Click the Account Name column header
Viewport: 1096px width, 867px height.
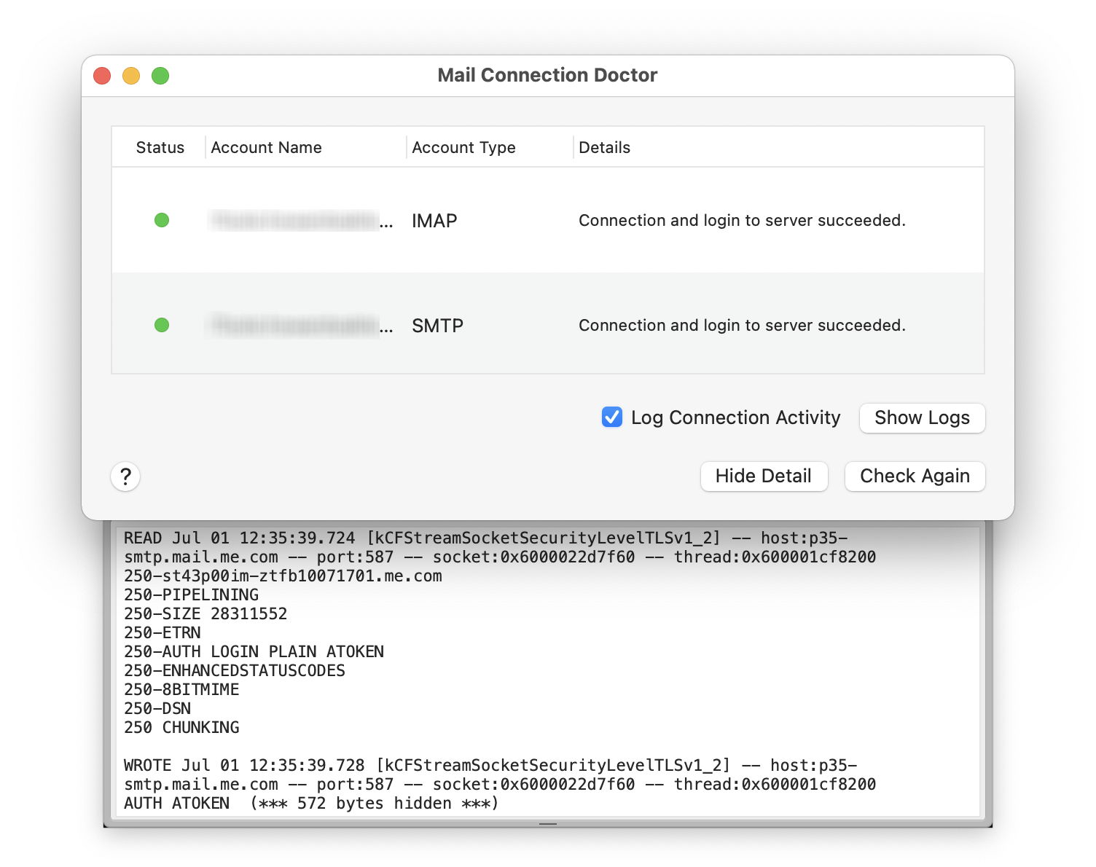(266, 148)
